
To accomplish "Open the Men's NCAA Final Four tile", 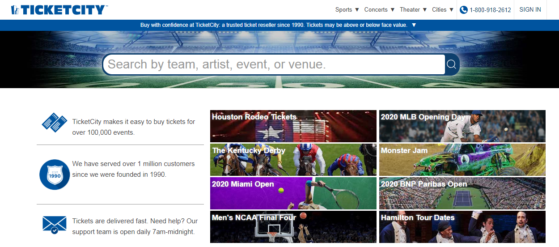I will (293, 227).
